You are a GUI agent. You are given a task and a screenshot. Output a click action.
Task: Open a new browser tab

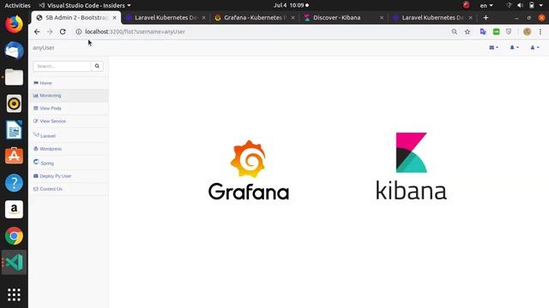[486, 18]
